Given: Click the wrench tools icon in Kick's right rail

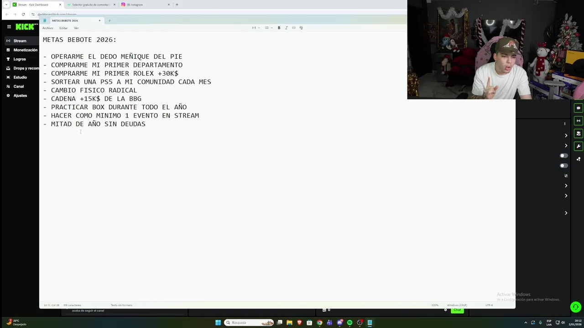Looking at the screenshot, I should pos(579,146).
